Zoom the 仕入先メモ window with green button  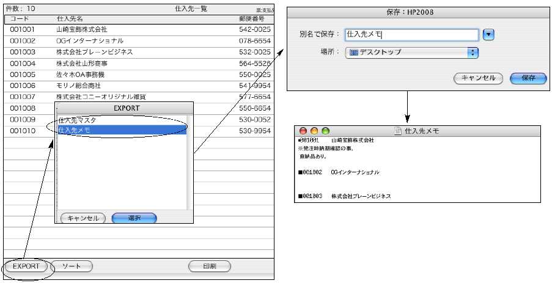pos(325,131)
